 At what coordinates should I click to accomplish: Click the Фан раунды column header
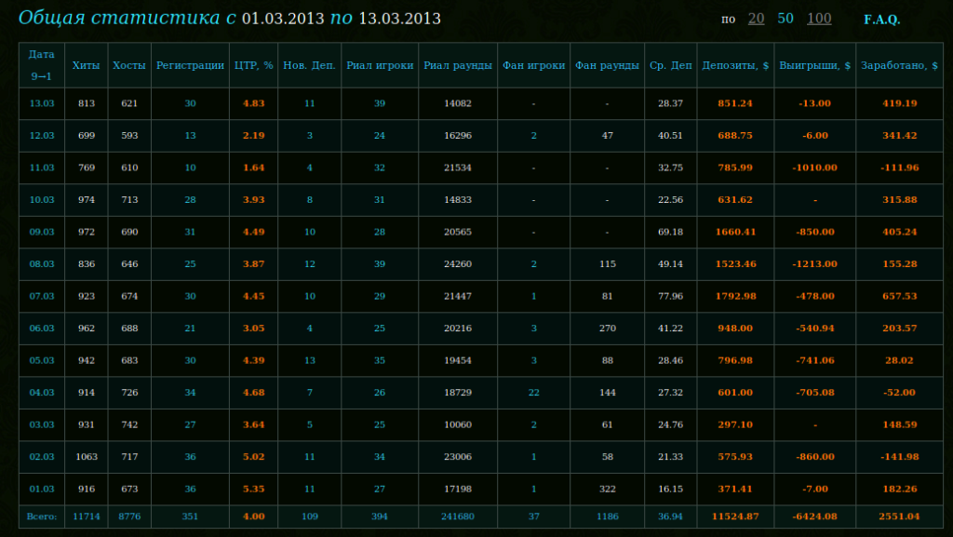click(607, 65)
